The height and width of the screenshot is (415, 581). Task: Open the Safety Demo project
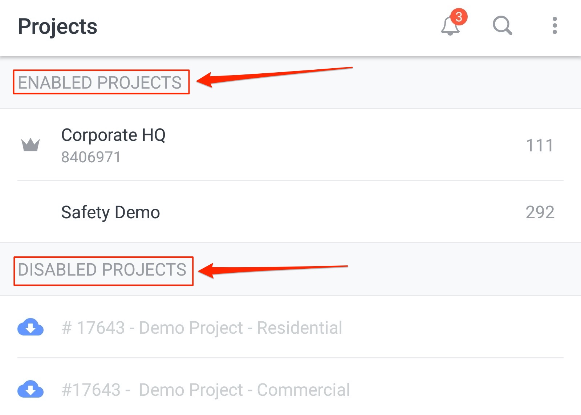[x=290, y=212]
